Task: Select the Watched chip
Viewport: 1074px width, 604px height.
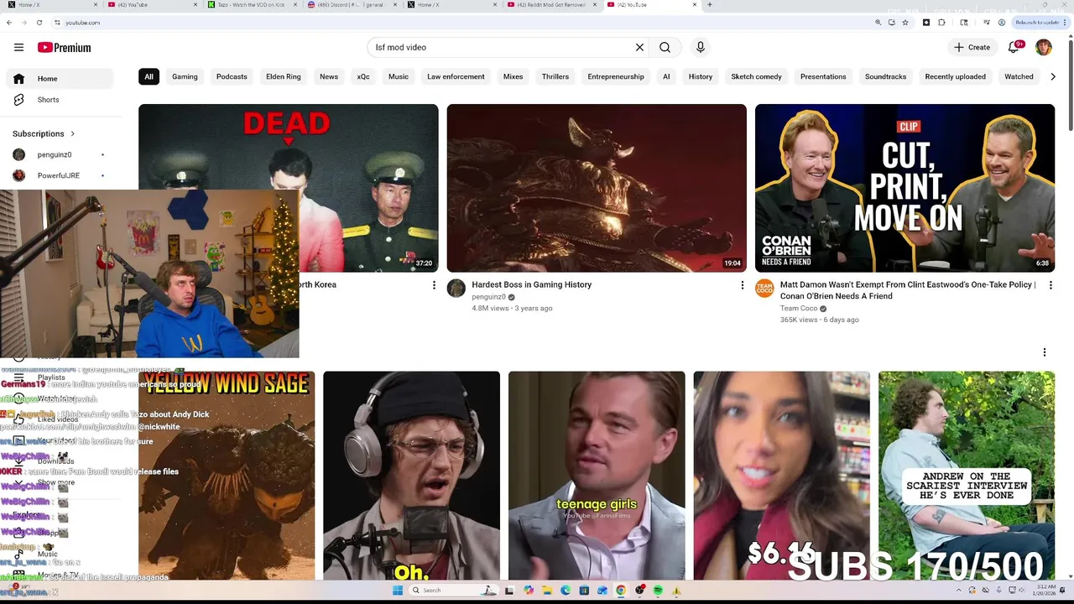Action: pos(1019,76)
